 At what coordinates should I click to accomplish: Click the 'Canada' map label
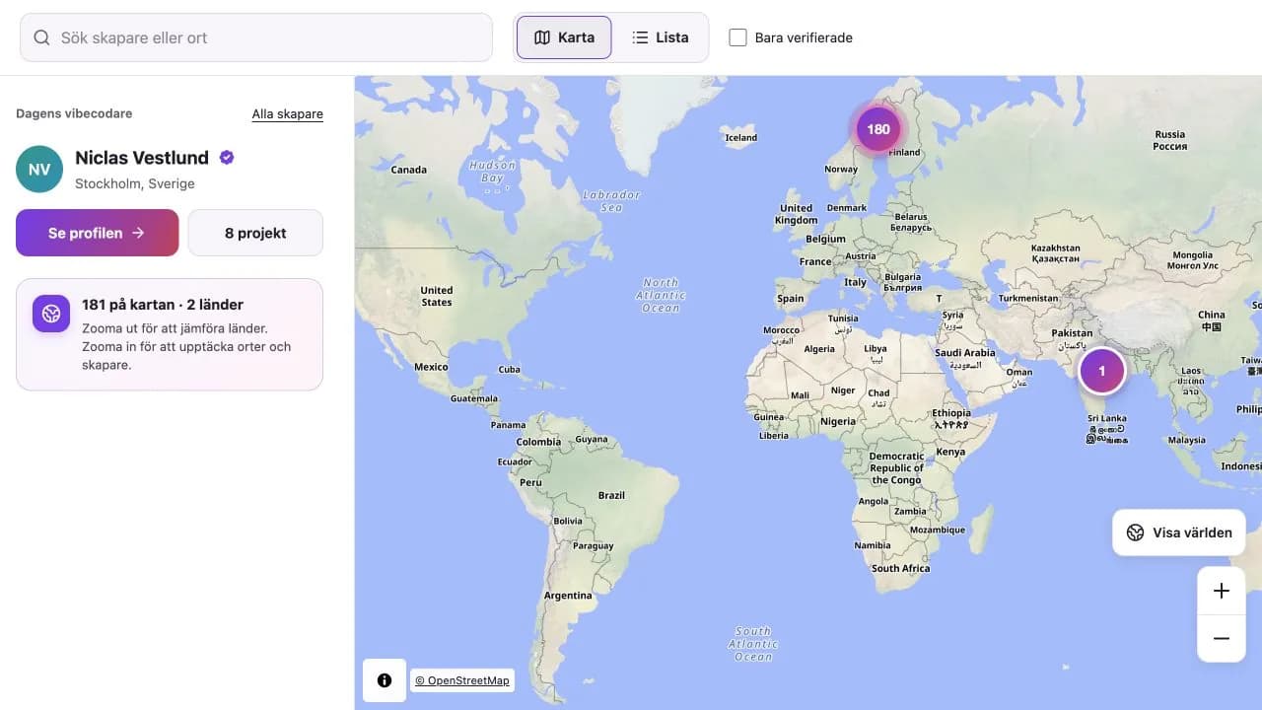pyautogui.click(x=409, y=170)
